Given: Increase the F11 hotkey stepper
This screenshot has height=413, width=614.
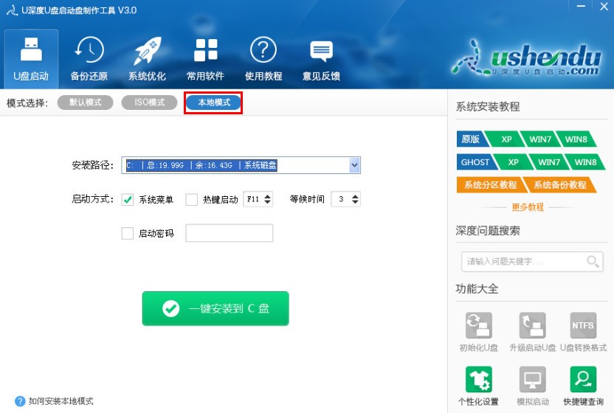Looking at the screenshot, I should tap(267, 196).
